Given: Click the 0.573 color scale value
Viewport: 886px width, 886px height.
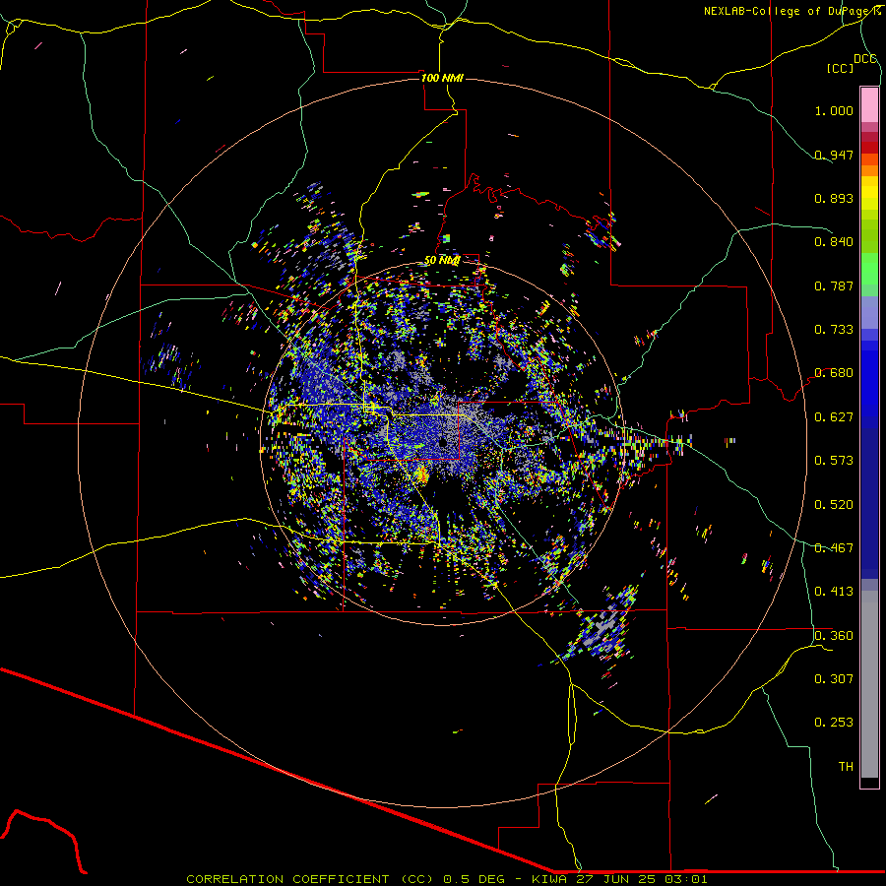Looking at the screenshot, I should click(x=834, y=461).
